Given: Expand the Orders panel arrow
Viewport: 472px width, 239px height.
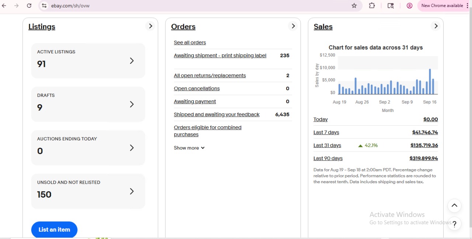Looking at the screenshot, I should pyautogui.click(x=293, y=26).
